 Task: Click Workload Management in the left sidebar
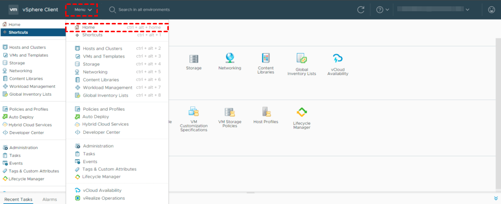click(33, 86)
